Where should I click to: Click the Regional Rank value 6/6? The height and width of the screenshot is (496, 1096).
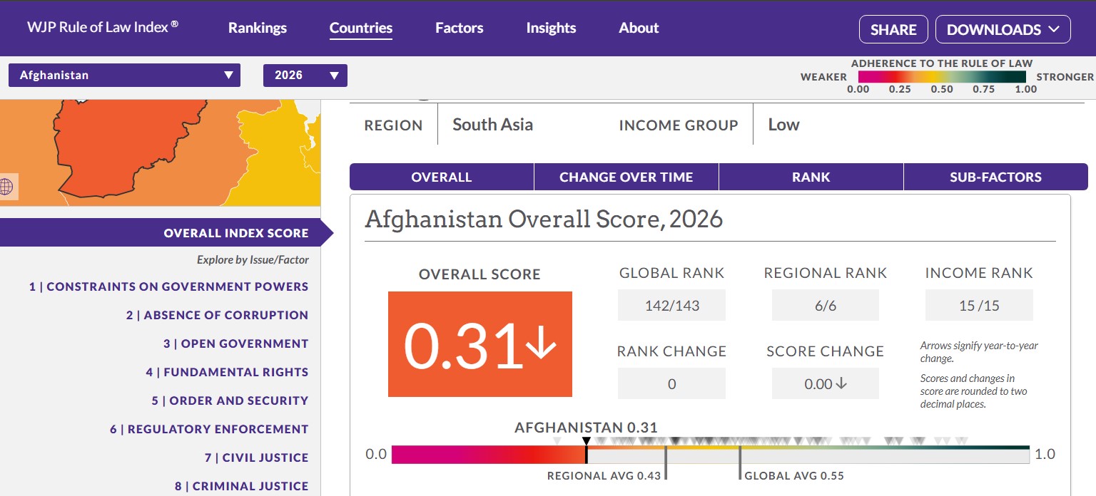tap(826, 306)
